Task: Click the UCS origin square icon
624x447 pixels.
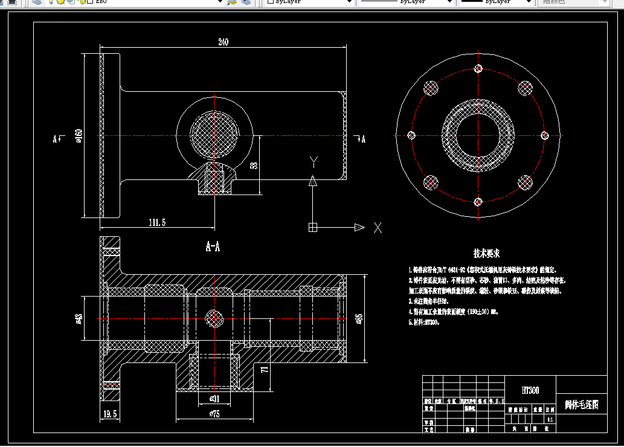Action: pyautogui.click(x=313, y=227)
